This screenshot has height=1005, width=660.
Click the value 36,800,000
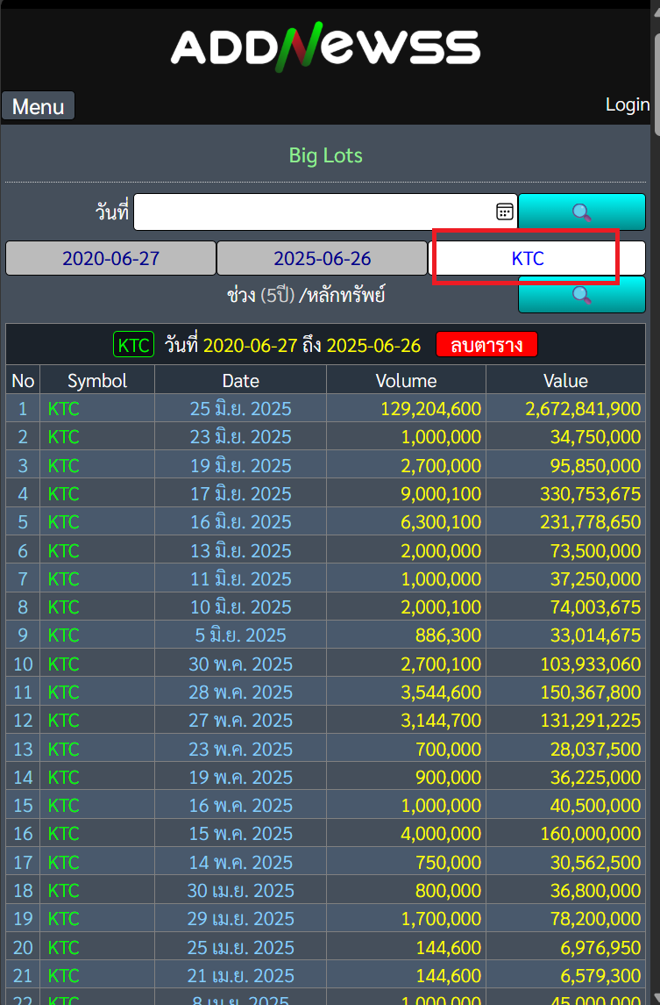tap(595, 890)
